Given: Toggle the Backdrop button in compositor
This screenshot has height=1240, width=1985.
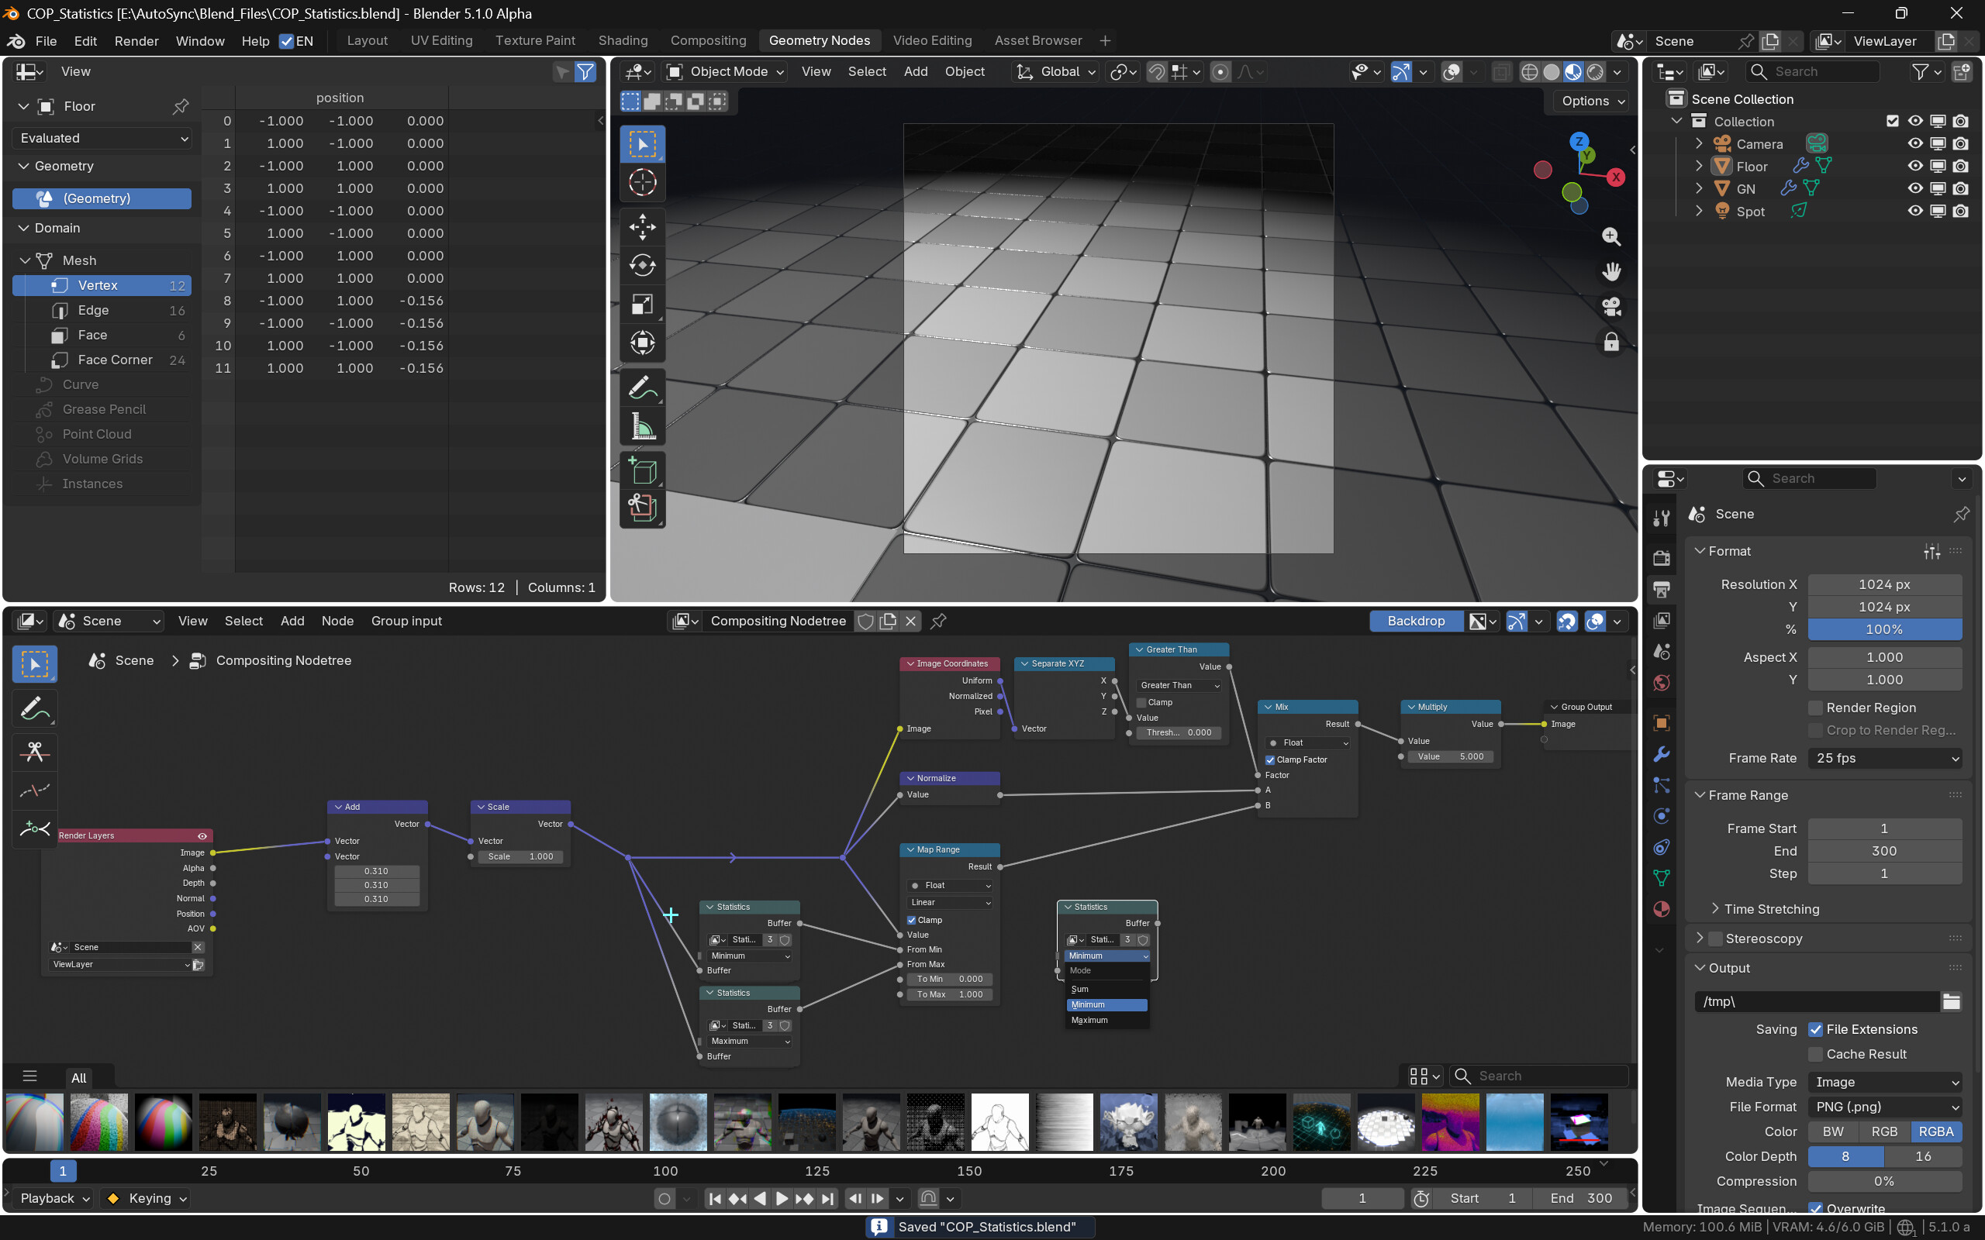Looking at the screenshot, I should tap(1416, 621).
